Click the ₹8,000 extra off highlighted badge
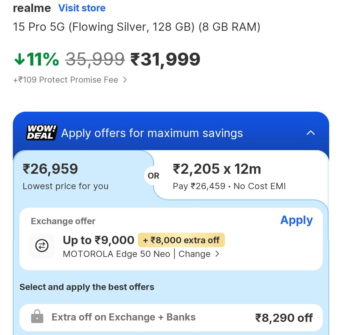The width and height of the screenshot is (342, 335). pyautogui.click(x=181, y=240)
